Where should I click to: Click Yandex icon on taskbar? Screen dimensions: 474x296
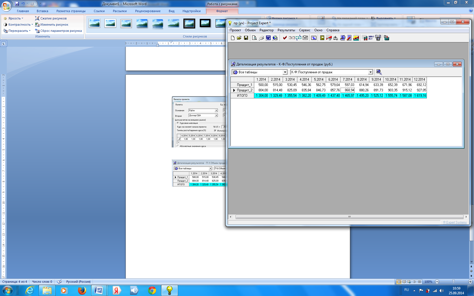(116, 290)
